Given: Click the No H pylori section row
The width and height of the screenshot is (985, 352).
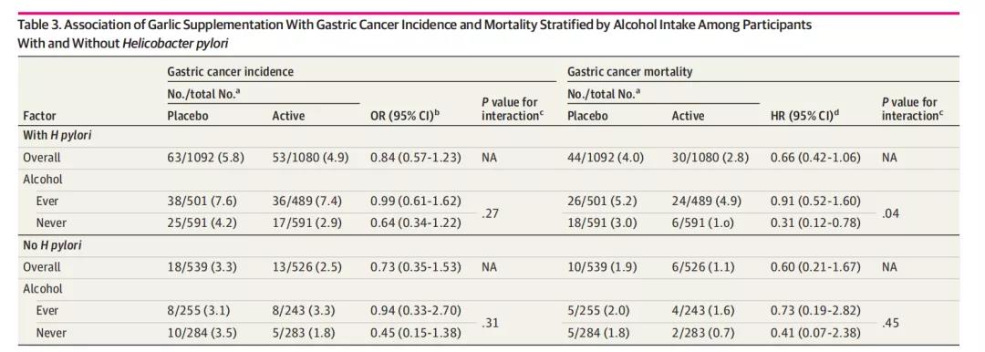Looking at the screenshot, I should 488,245.
